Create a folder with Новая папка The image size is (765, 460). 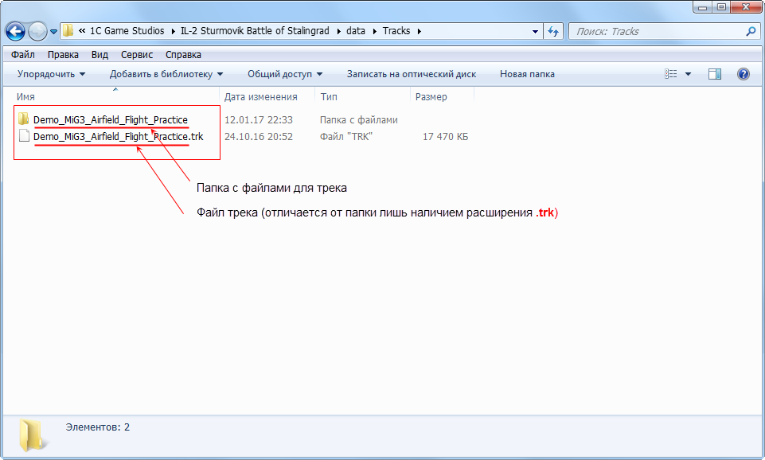pos(527,74)
